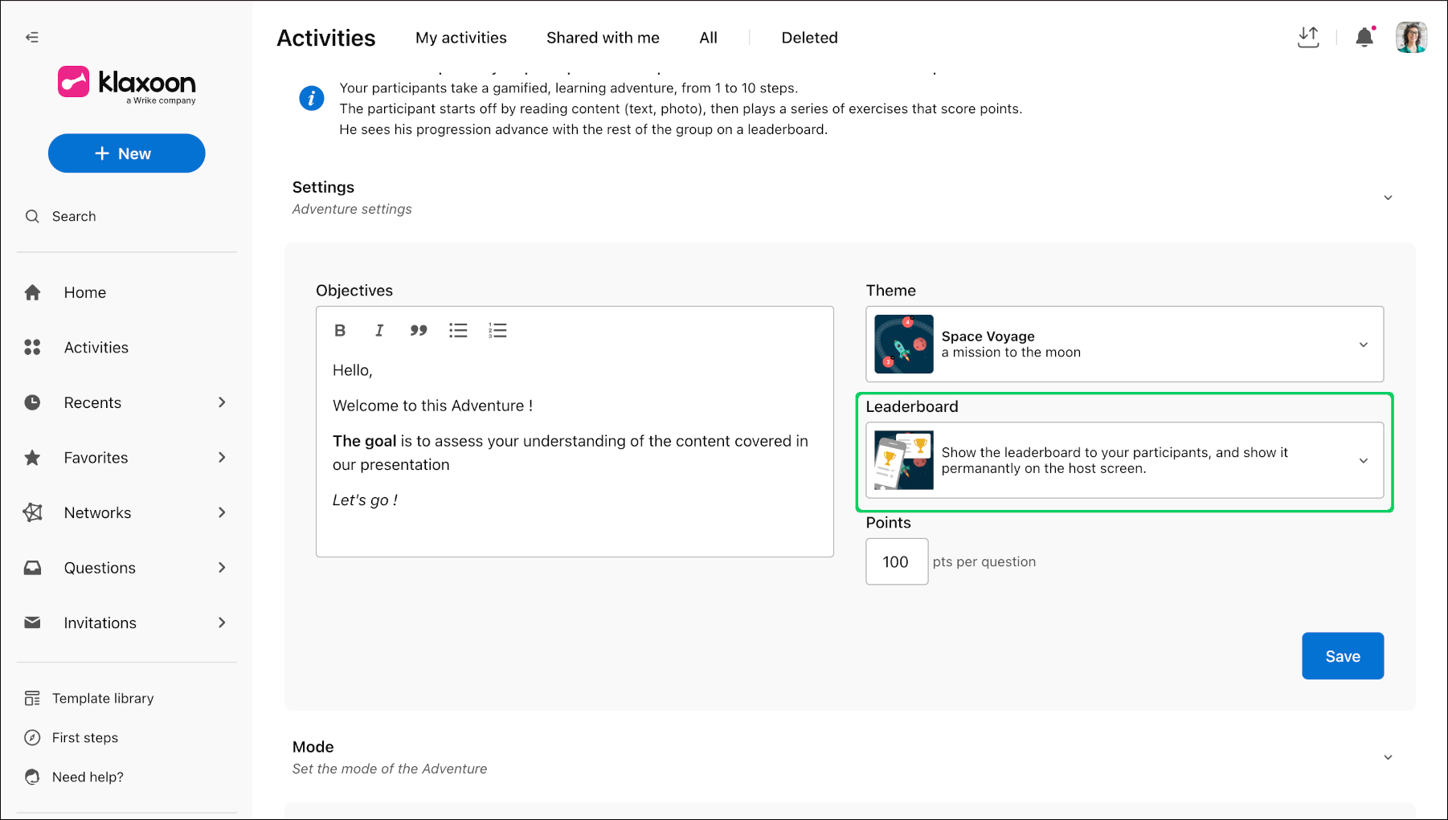Collapse the sidebar with the arrow icon

32,37
